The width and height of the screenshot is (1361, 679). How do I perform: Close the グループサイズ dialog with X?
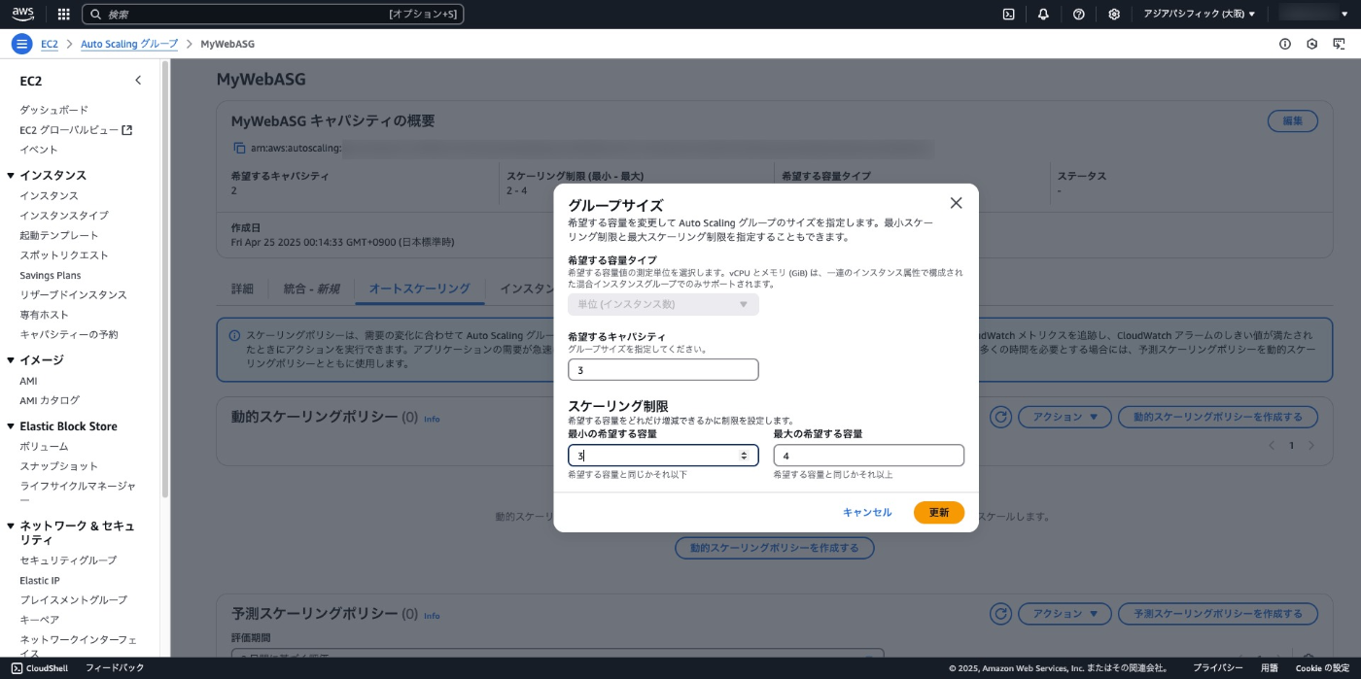click(x=956, y=203)
